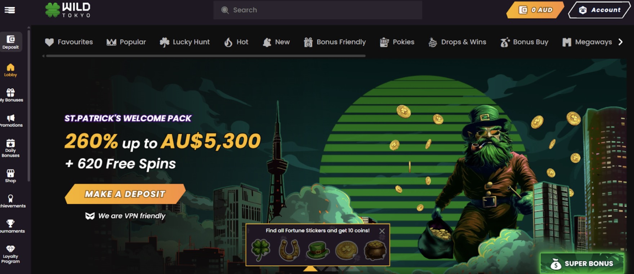Close the Fortune Stickers popup

[x=382, y=231]
